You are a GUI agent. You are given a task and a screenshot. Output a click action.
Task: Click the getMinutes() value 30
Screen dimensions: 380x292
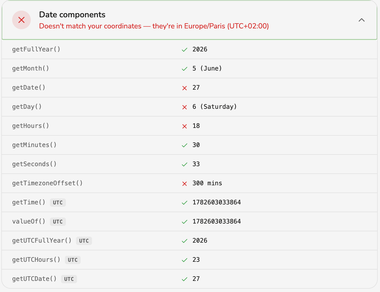[x=196, y=145]
